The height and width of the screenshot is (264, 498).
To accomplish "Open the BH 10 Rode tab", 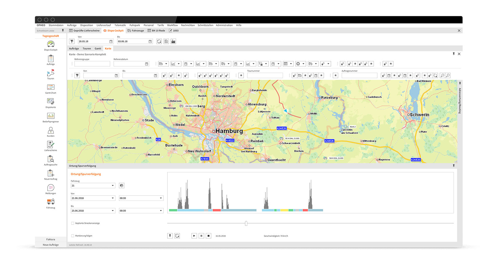I will (x=156, y=31).
